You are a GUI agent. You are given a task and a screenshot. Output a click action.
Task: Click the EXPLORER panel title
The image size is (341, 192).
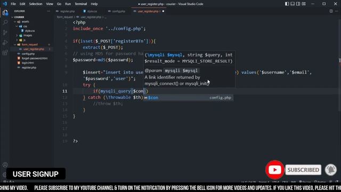tap(19, 11)
